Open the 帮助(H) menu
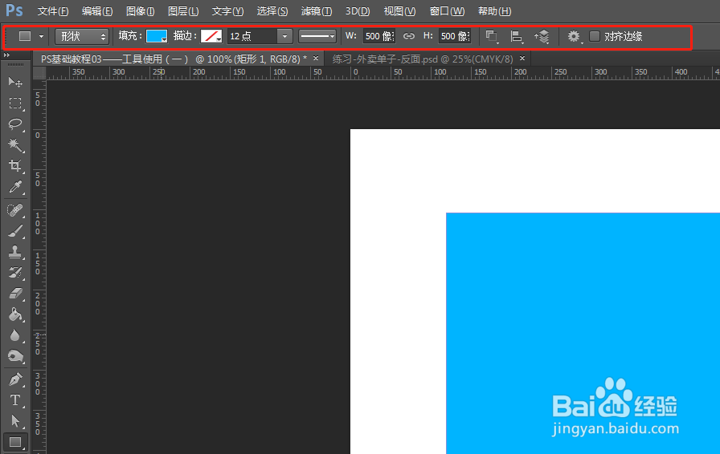 (494, 11)
